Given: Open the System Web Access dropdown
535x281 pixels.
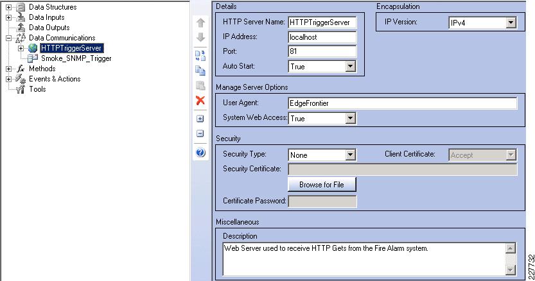Looking at the screenshot, I should click(351, 118).
